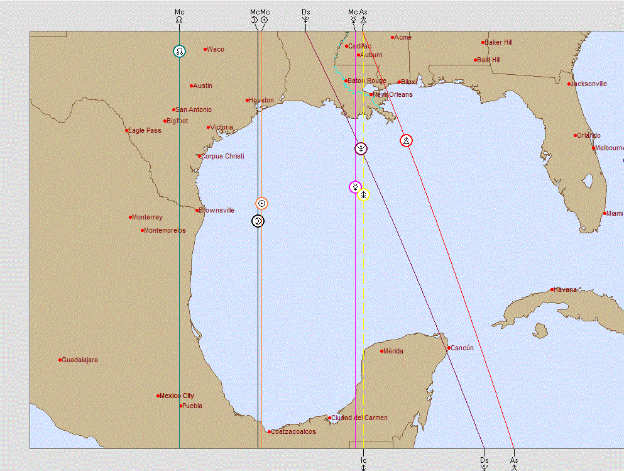624x471 pixels.
Task: Select the Miami city marker
Action: pyautogui.click(x=605, y=213)
